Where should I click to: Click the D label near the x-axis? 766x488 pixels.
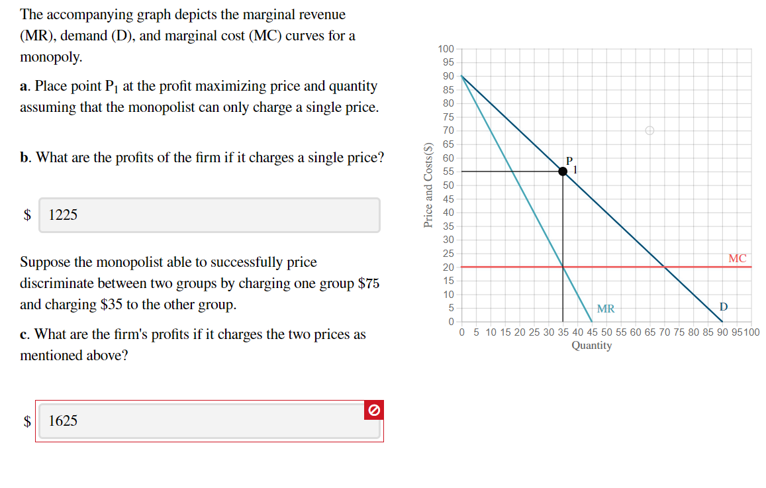pyautogui.click(x=723, y=307)
